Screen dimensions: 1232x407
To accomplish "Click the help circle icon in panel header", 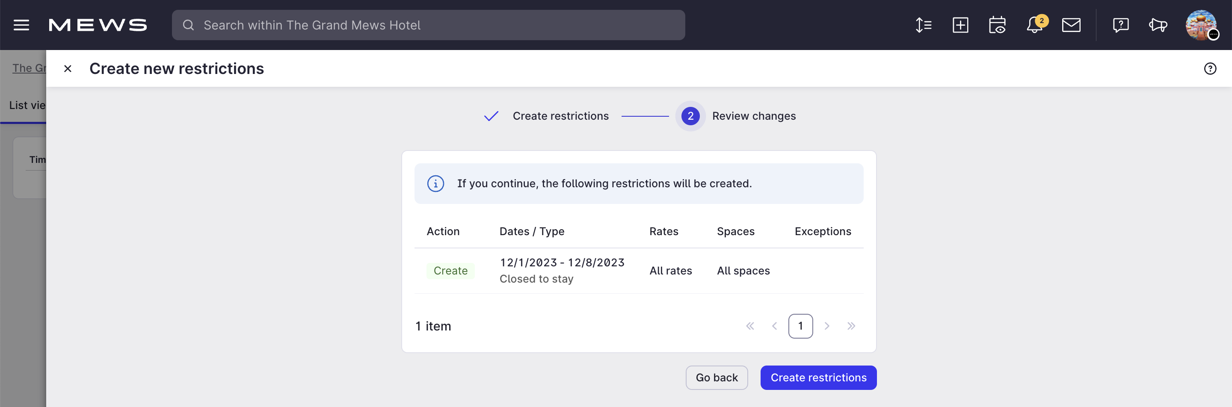I will [1210, 69].
